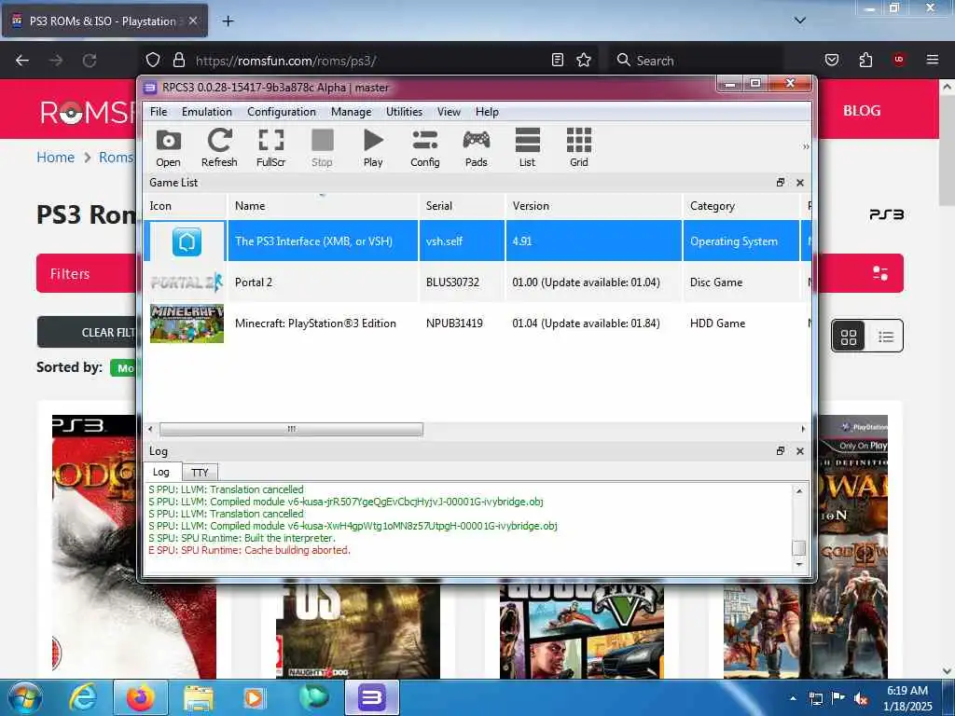Sort game list by Serial column

coord(463,206)
